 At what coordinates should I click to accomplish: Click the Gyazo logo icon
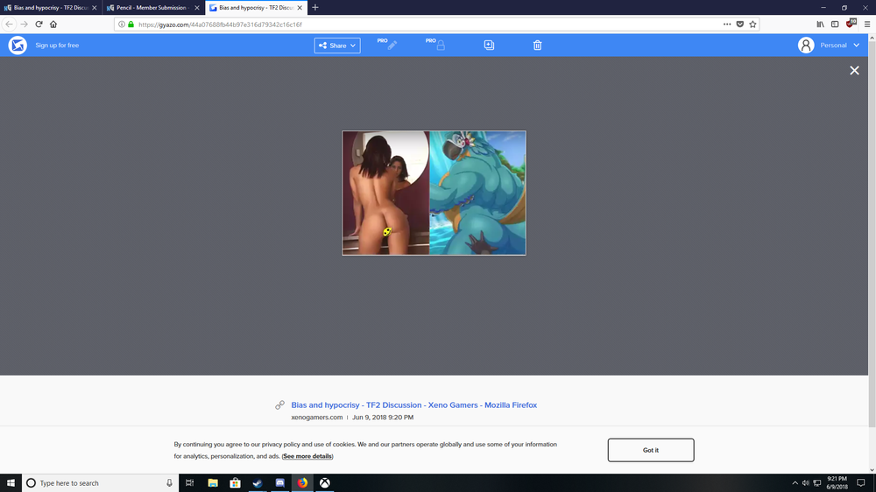click(x=18, y=46)
